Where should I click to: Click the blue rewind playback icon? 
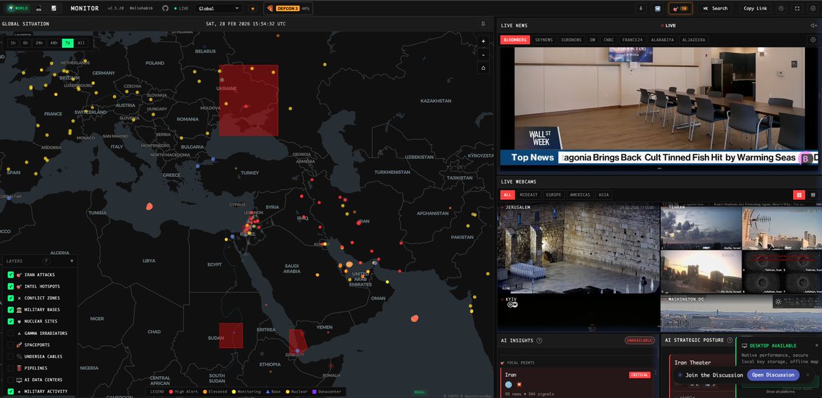658,8
